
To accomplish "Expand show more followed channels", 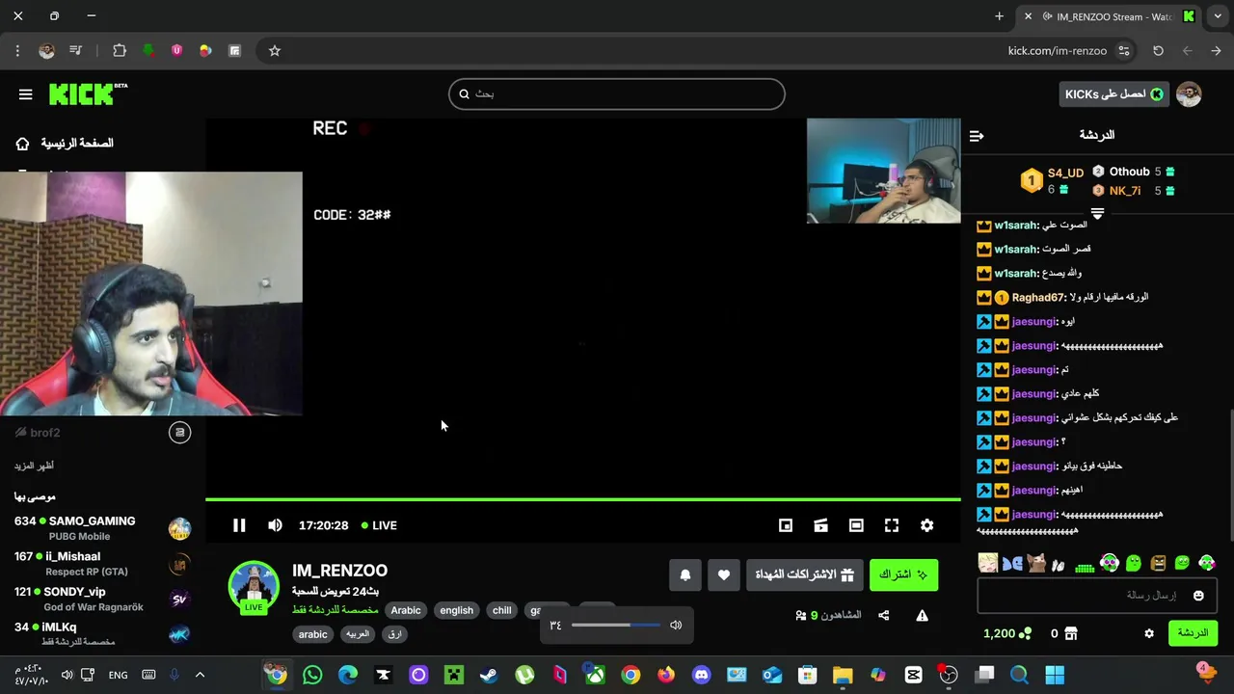I will (x=34, y=466).
